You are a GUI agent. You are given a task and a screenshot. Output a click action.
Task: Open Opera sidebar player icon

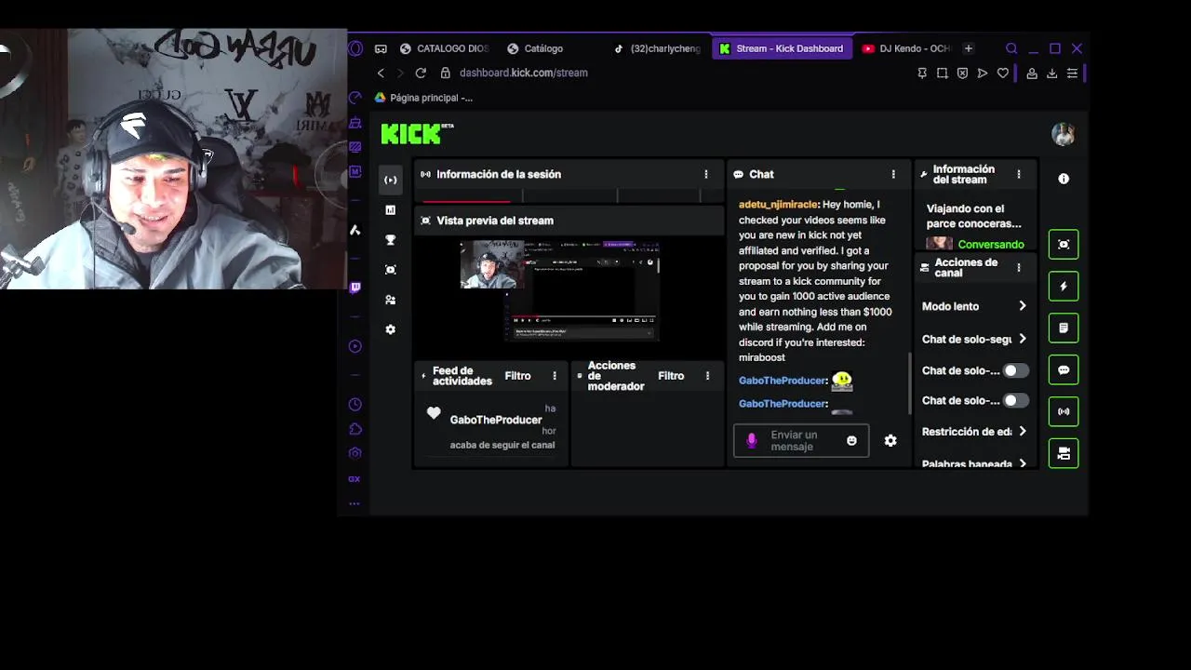tap(355, 346)
